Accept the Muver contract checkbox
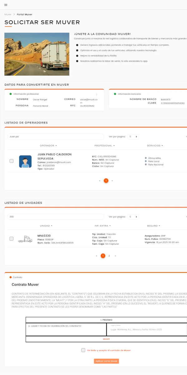This screenshot has height=375, width=187. pyautogui.click(x=83, y=350)
